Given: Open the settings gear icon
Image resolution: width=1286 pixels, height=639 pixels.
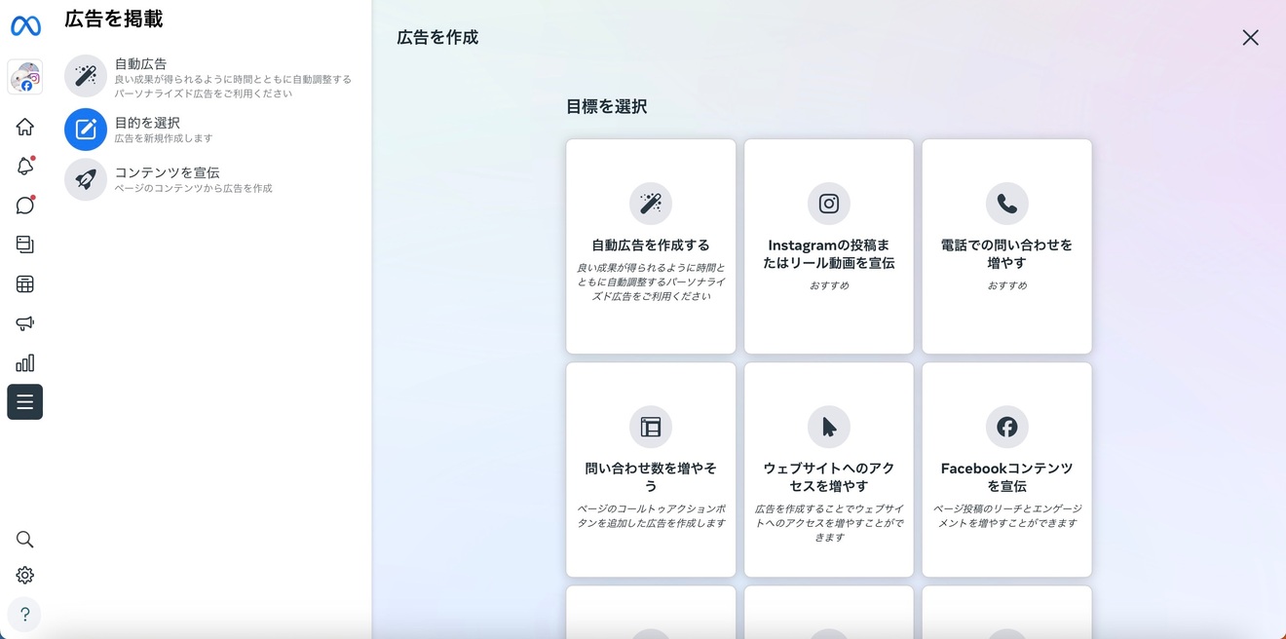Looking at the screenshot, I should tap(25, 576).
